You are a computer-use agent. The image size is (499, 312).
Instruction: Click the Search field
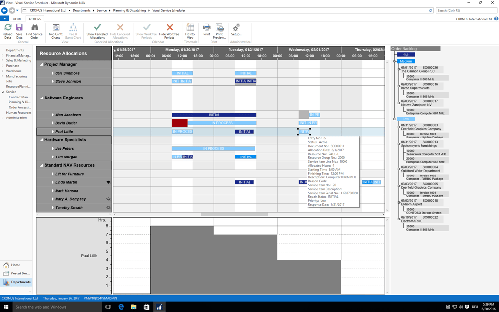(x=466, y=11)
